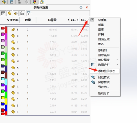Select yellow color slider marker near row S 0.450
The width and height of the screenshot is (137, 123).
[3, 98]
